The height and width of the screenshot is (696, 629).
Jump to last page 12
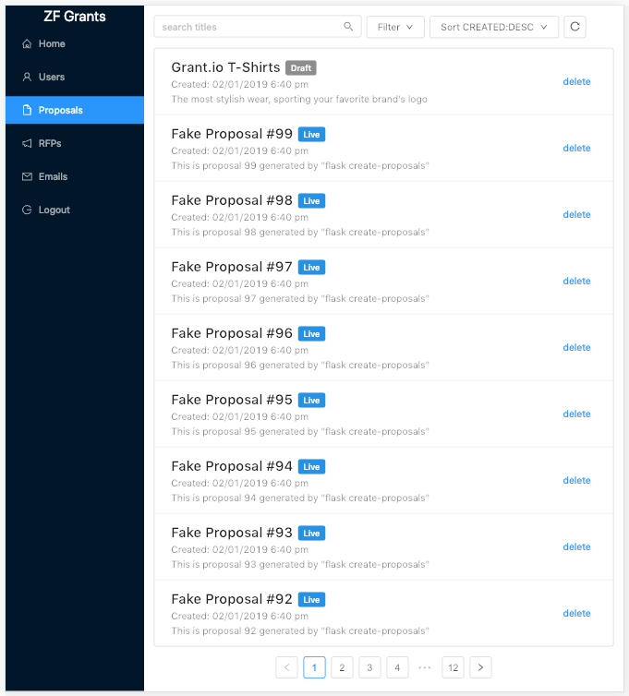[x=454, y=667]
